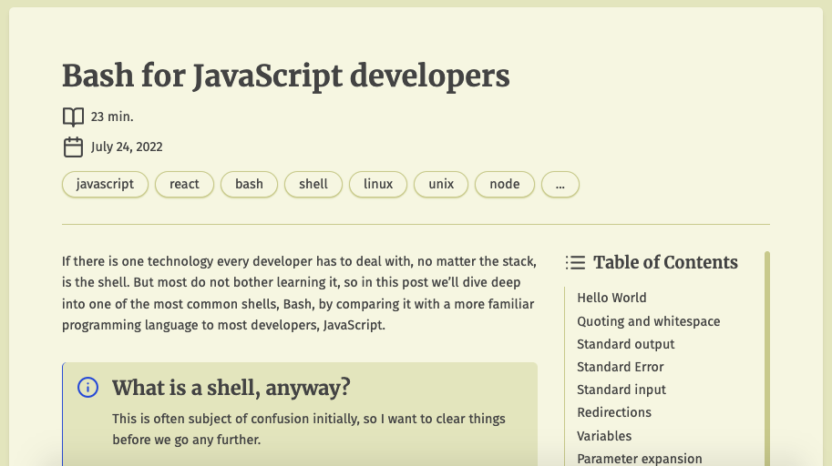
Task: Expand more tags with the ellipsis pill
Action: pyautogui.click(x=560, y=184)
